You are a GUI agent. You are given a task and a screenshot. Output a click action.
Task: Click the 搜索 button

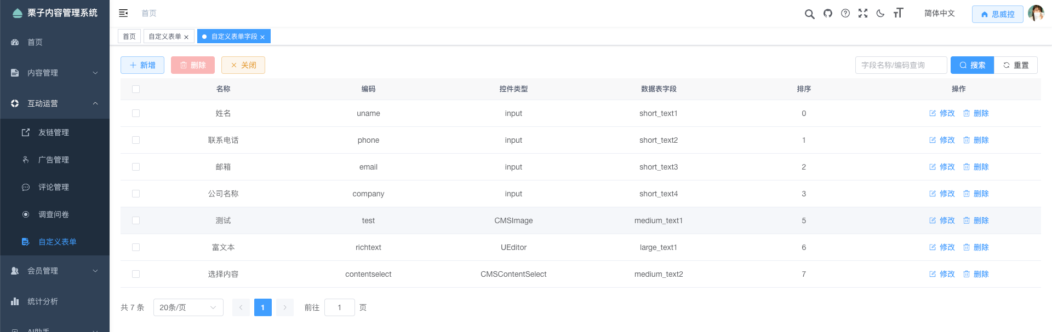coord(972,65)
